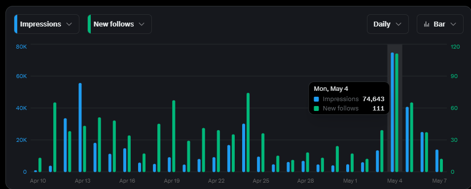Viewport: 471px width, 189px height.
Task: Open the Daily interval dropdown
Action: 388,24
